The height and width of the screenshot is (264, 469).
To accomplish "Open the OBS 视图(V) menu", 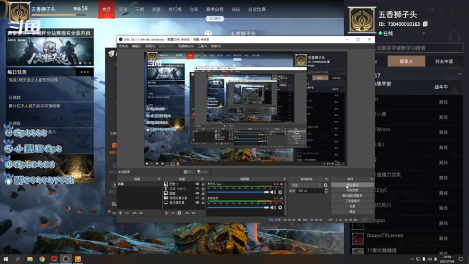I will coord(150,46).
